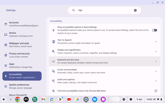This screenshot has height=103, width=165.
Task: Open Keyboard and text input settings
Action: 105,61
